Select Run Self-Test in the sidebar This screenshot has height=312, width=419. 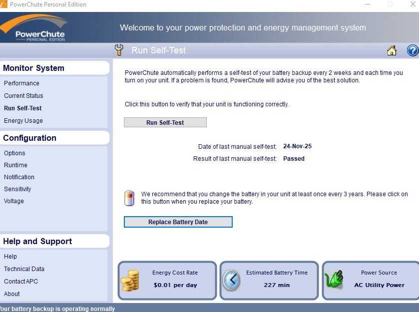pyautogui.click(x=22, y=108)
